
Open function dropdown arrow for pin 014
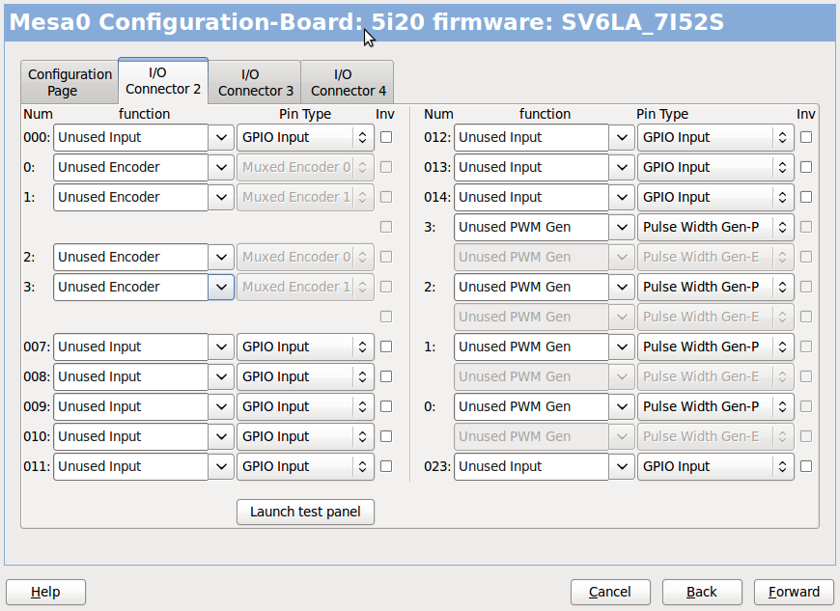(622, 198)
